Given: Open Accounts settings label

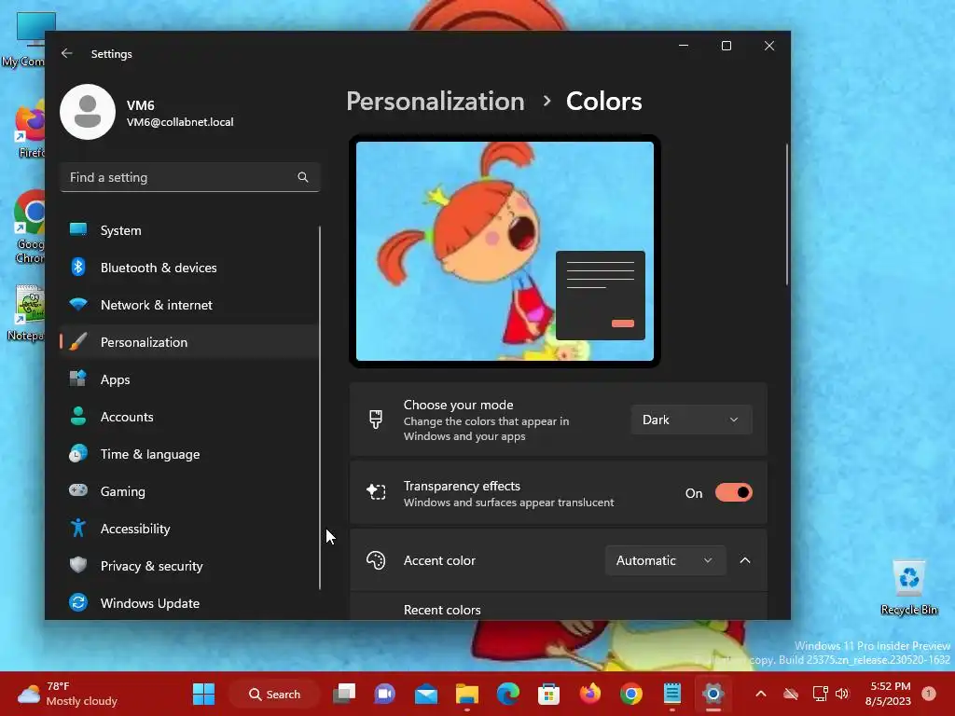Looking at the screenshot, I should pos(127,417).
